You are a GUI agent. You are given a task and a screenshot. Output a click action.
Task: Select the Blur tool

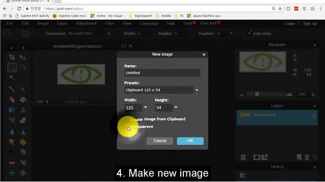12,132
